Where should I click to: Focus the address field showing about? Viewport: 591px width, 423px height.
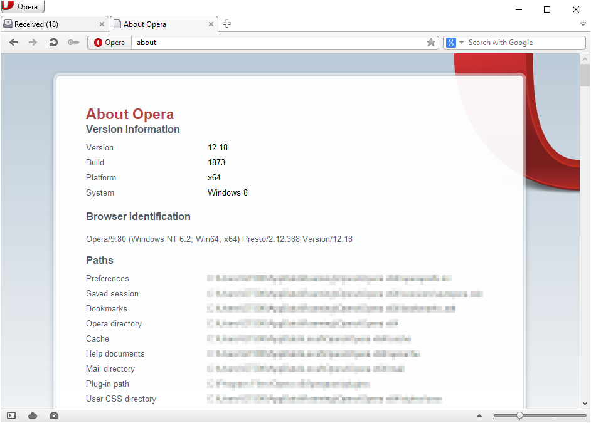278,43
